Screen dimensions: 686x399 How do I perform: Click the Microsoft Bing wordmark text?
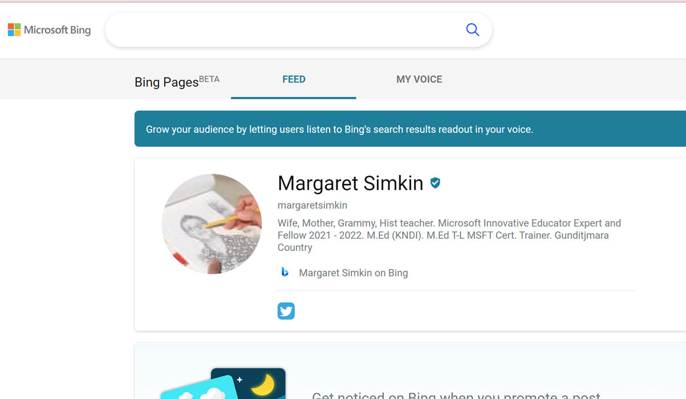57,30
